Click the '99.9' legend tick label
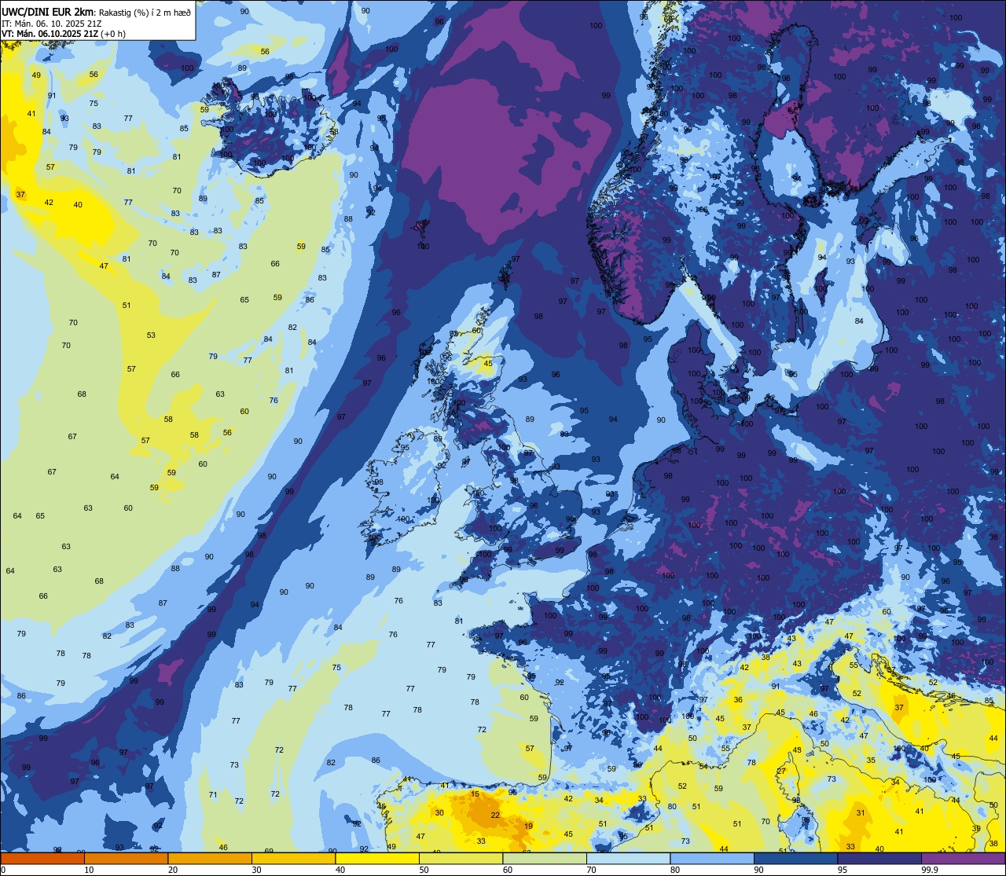This screenshot has width=1006, height=876. [931, 870]
